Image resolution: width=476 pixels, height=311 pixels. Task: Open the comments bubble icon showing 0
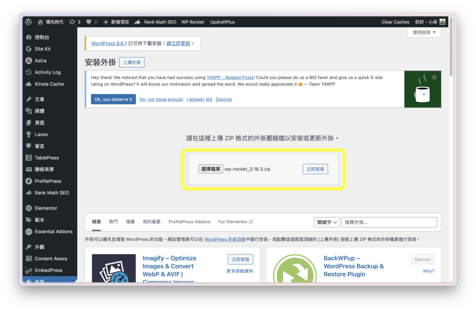pos(89,22)
